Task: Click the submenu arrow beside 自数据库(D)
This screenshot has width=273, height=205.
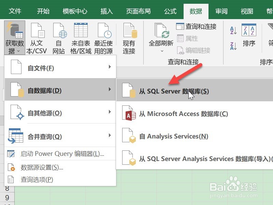Action: pyautogui.click(x=110, y=89)
